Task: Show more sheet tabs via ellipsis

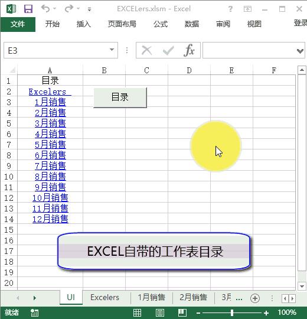Action: click(239, 299)
